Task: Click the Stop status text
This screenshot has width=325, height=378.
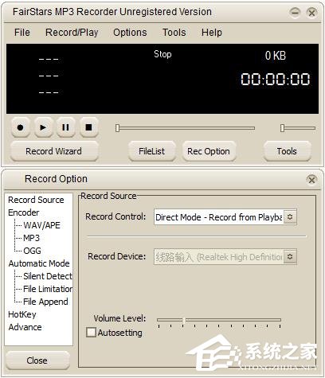Action: [162, 54]
